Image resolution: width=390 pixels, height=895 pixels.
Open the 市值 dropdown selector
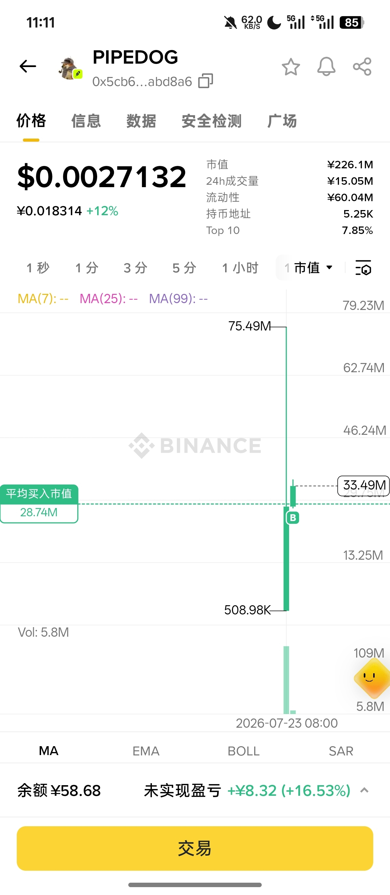313,268
